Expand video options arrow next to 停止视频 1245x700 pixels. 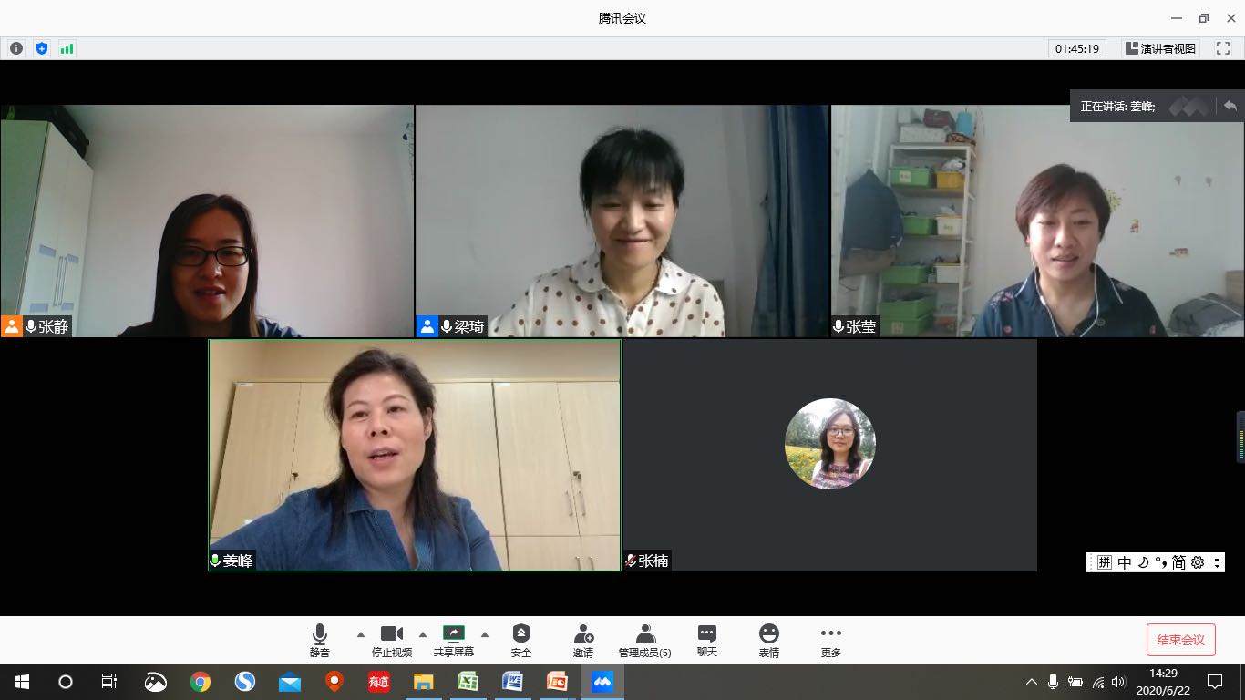coord(422,634)
